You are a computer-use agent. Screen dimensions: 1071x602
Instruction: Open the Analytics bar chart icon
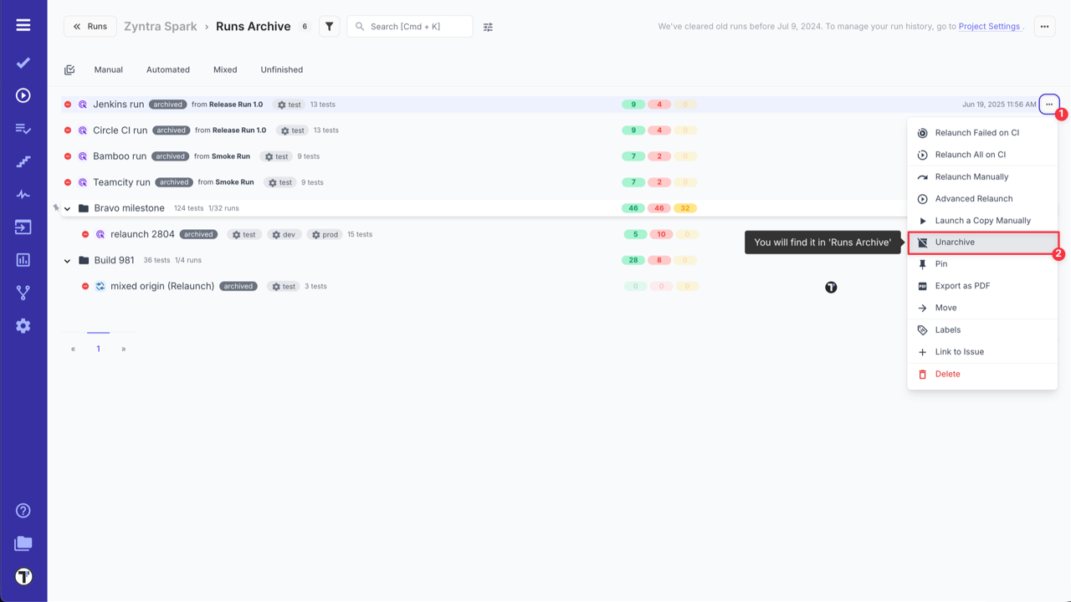(x=23, y=260)
